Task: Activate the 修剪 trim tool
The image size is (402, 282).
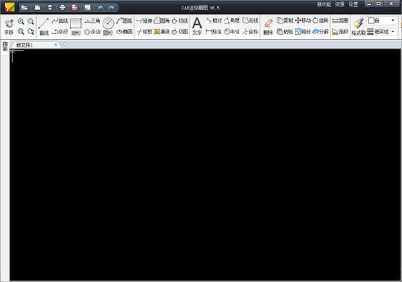Action: pos(144,31)
